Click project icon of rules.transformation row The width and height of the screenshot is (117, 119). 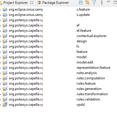click(5, 94)
